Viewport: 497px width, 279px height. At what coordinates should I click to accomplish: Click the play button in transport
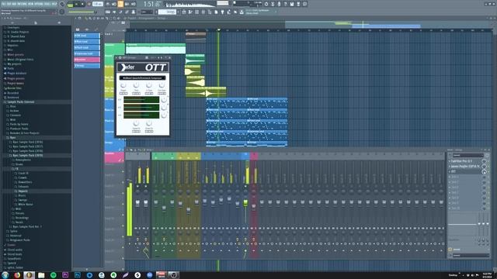pyautogui.click(x=76, y=5)
